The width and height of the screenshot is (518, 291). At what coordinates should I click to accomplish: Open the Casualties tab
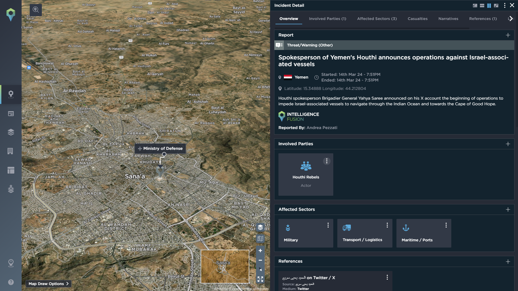[x=418, y=19]
